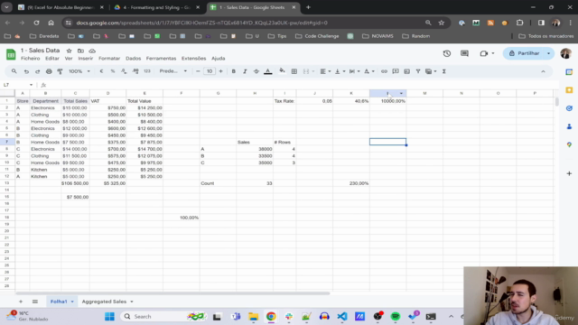Open the fill color picker
This screenshot has height=325, width=578.
click(282, 71)
